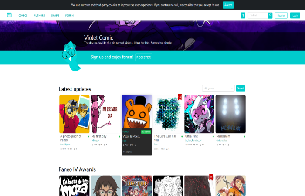The height and width of the screenshot is (196, 305).
Task: Open A photograph of Pablo thumbnail
Action: pyautogui.click(x=75, y=114)
